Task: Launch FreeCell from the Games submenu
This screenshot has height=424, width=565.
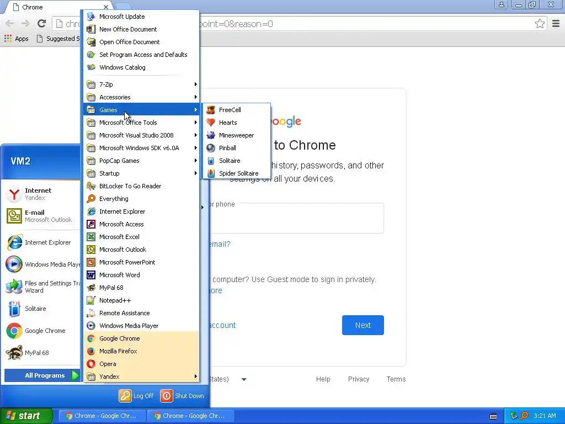Action: (237, 110)
